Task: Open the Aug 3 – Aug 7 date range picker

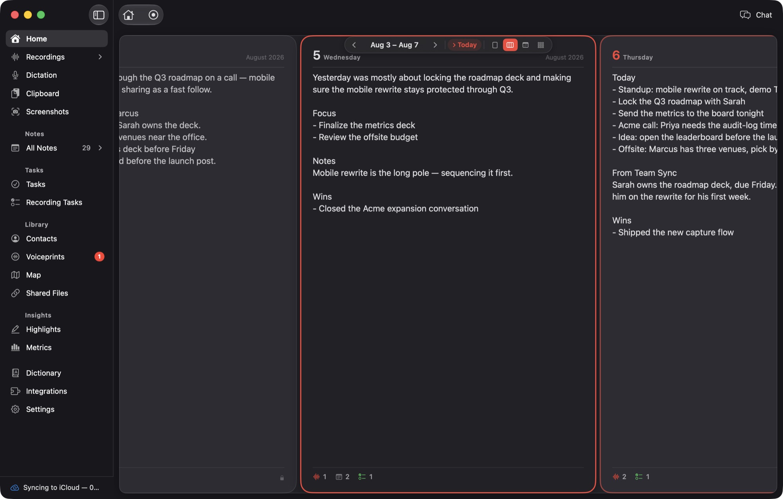Action: point(394,45)
